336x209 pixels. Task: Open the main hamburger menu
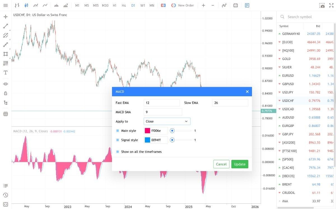(x=5, y=5)
